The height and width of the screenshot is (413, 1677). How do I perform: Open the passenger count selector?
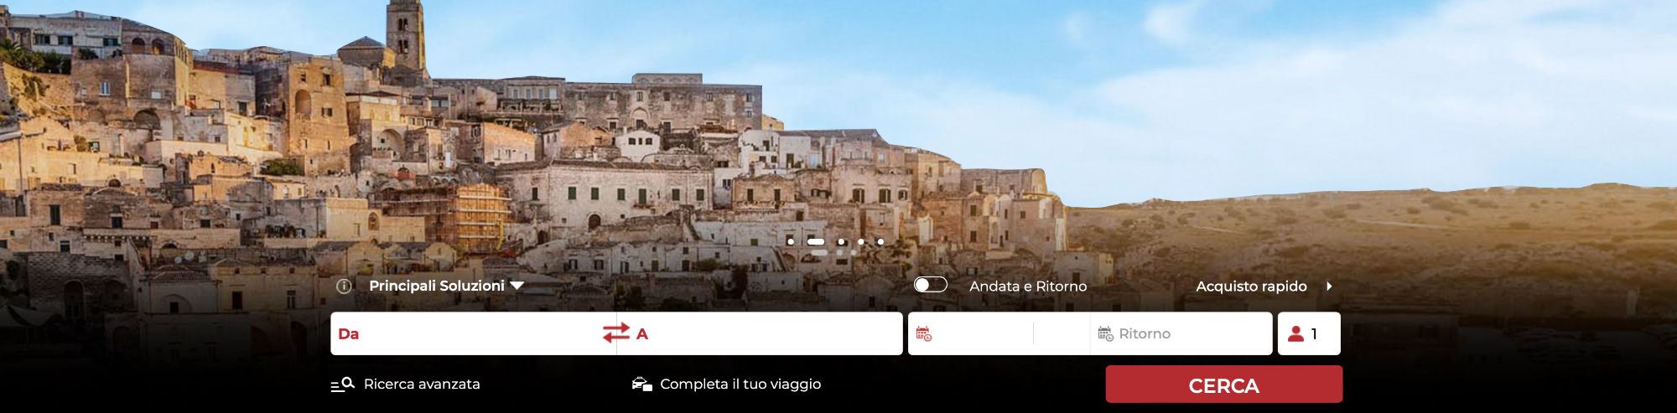pos(1309,333)
